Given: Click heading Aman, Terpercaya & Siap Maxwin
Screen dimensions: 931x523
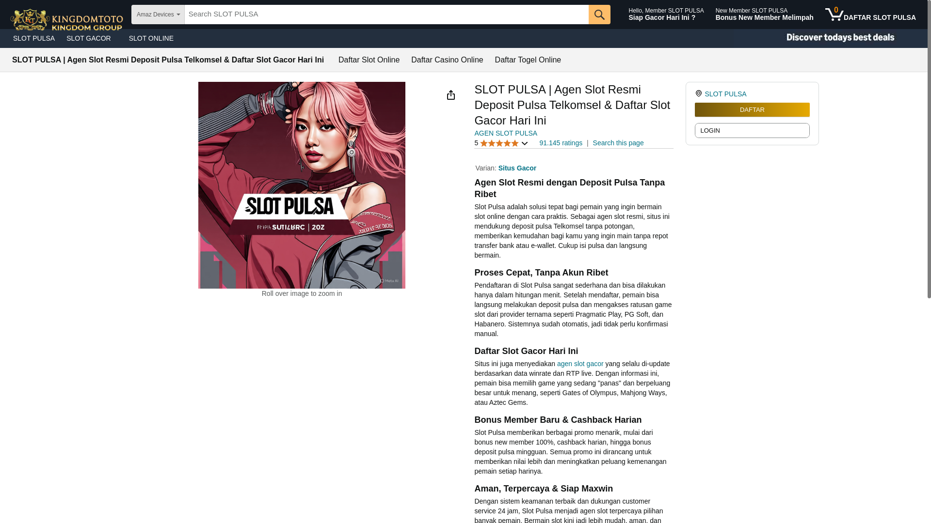Looking at the screenshot, I should click(x=544, y=489).
